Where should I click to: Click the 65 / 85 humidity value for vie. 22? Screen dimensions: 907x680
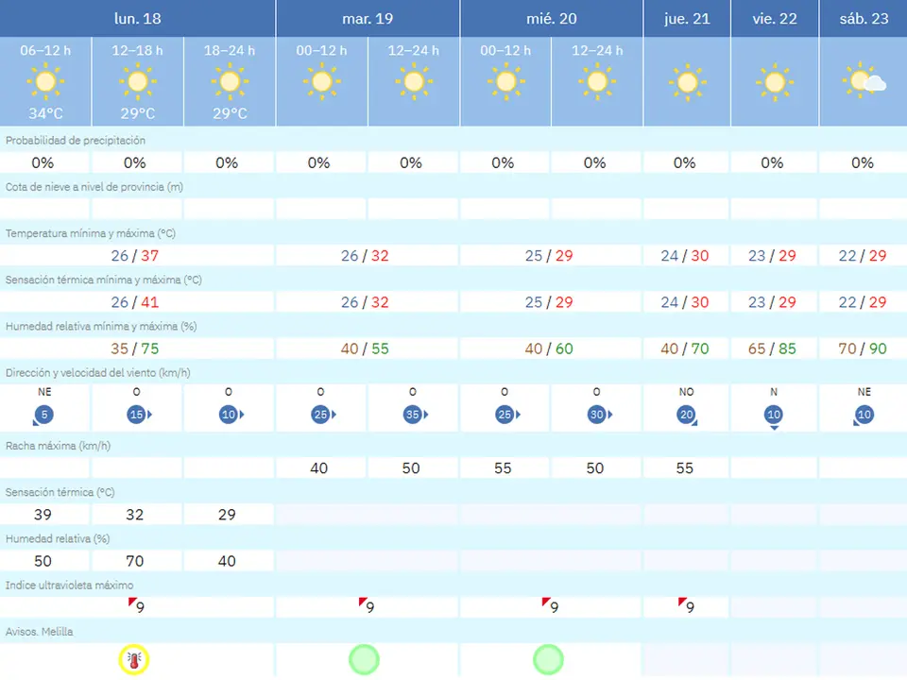click(772, 348)
